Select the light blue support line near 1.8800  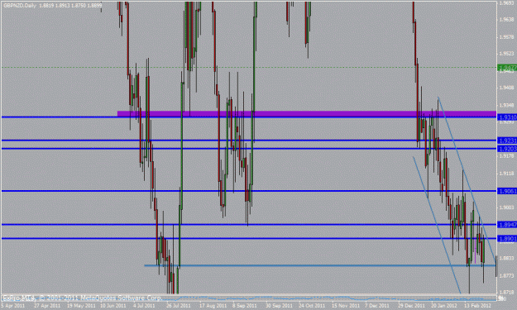(x=320, y=265)
